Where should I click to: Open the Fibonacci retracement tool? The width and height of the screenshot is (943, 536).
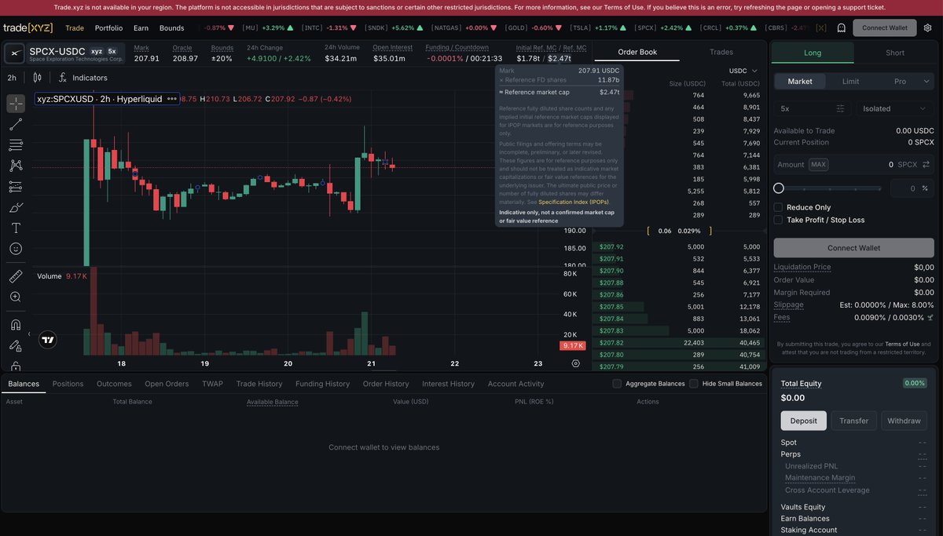pos(16,145)
